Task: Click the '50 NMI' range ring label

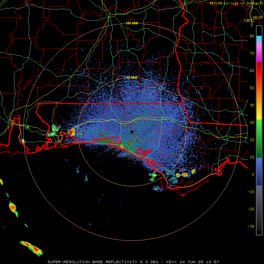Action: pos(132,78)
